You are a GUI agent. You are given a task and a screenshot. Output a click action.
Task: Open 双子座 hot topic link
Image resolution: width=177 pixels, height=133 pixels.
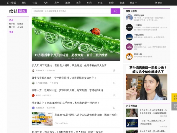point(12,24)
